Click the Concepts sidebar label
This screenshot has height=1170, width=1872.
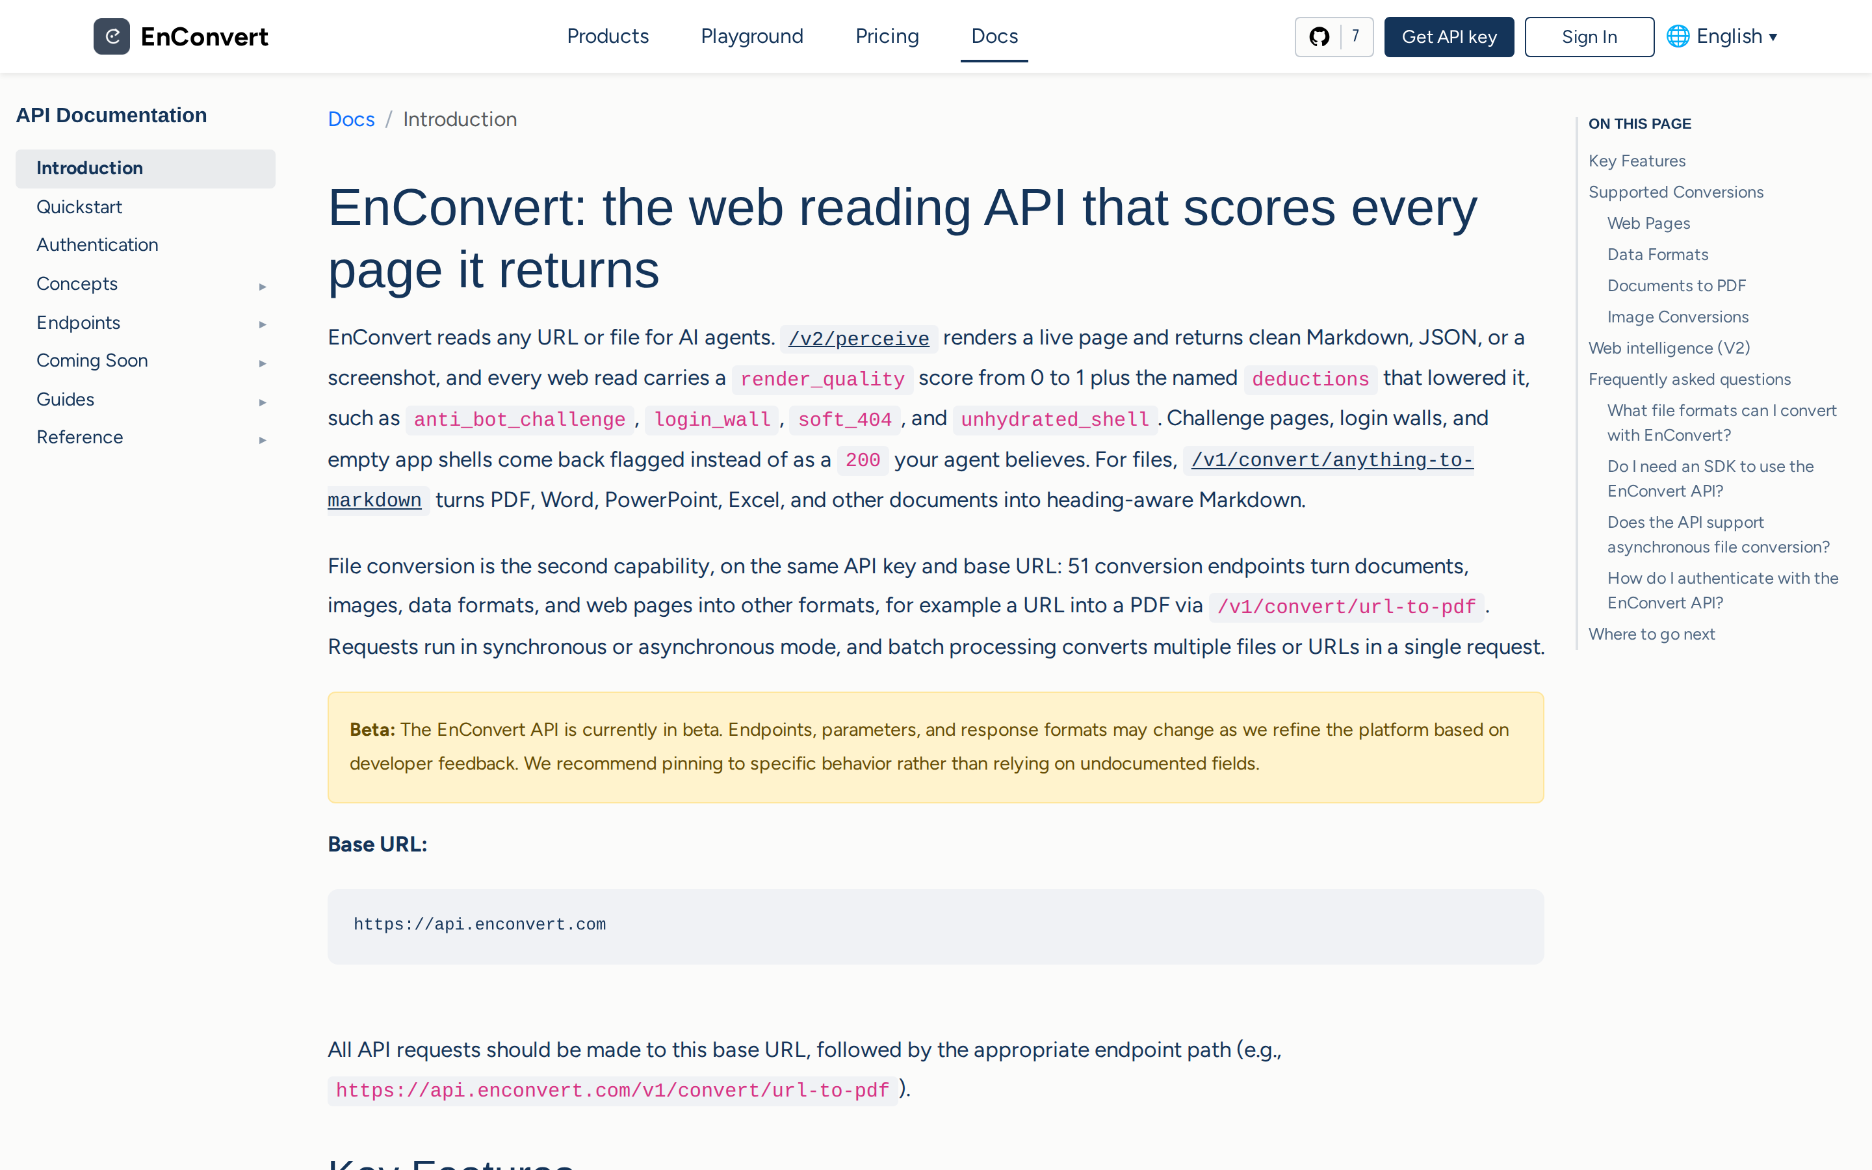(77, 283)
